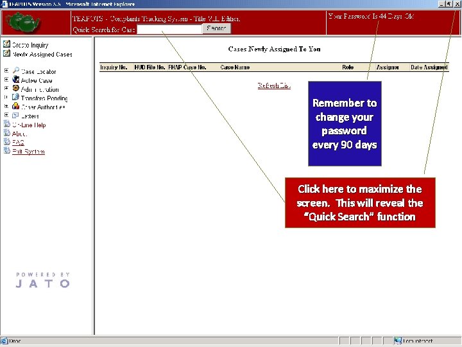Image resolution: width=462 pixels, height=347 pixels.
Task: Expand the Active Case tree node
Action: click(x=6, y=80)
